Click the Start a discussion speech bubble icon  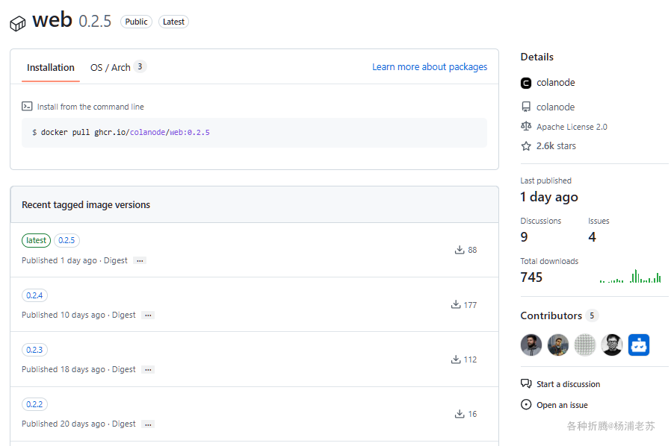tap(526, 383)
